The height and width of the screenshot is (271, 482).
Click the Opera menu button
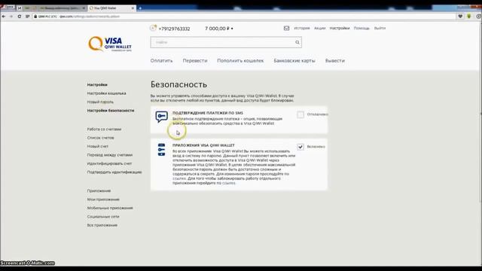coord(8,7)
